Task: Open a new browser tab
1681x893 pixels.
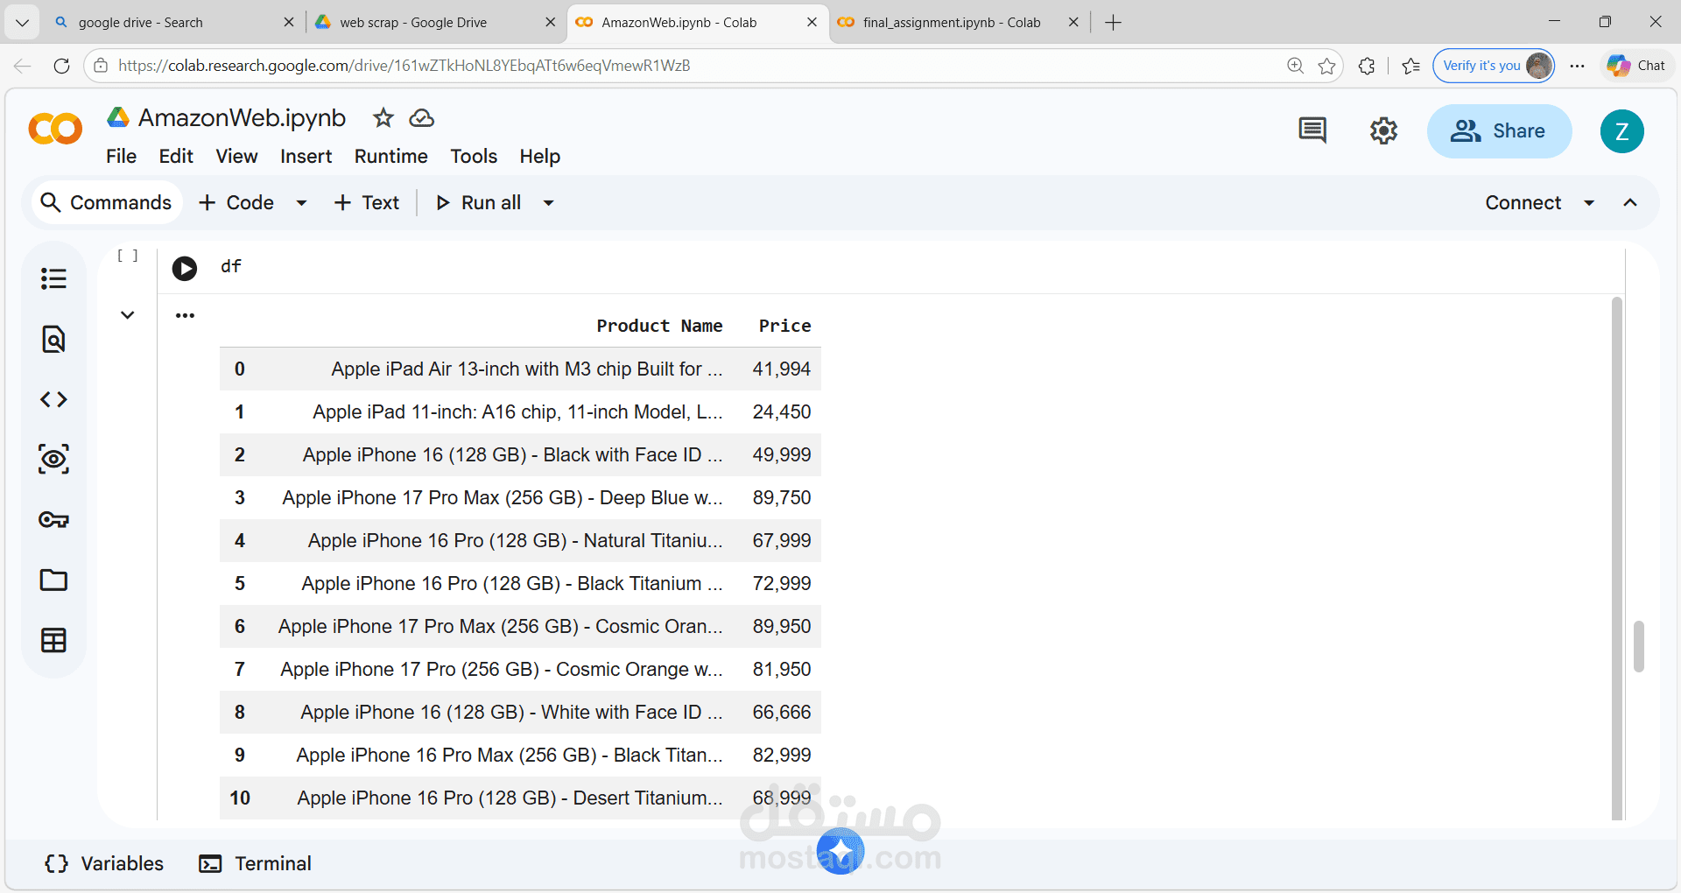Action: pyautogui.click(x=1114, y=23)
